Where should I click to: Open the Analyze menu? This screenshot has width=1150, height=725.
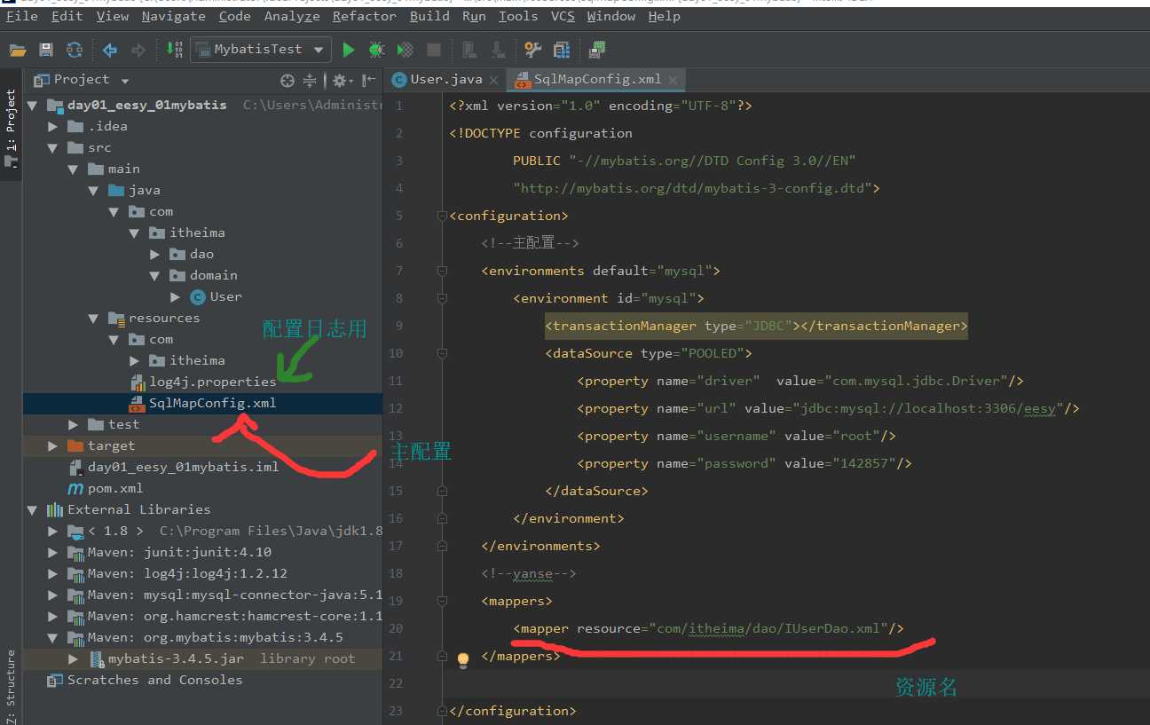pos(292,16)
